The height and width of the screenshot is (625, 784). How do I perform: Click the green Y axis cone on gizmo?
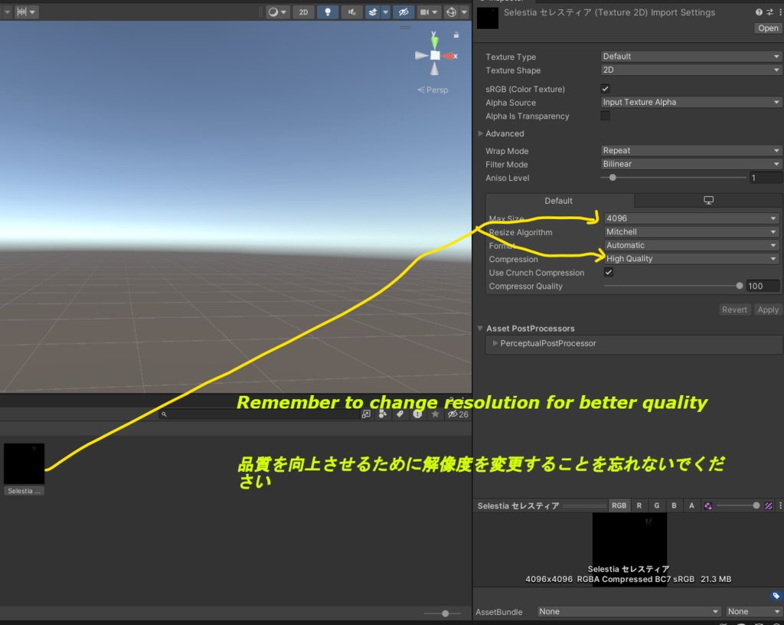click(x=435, y=41)
